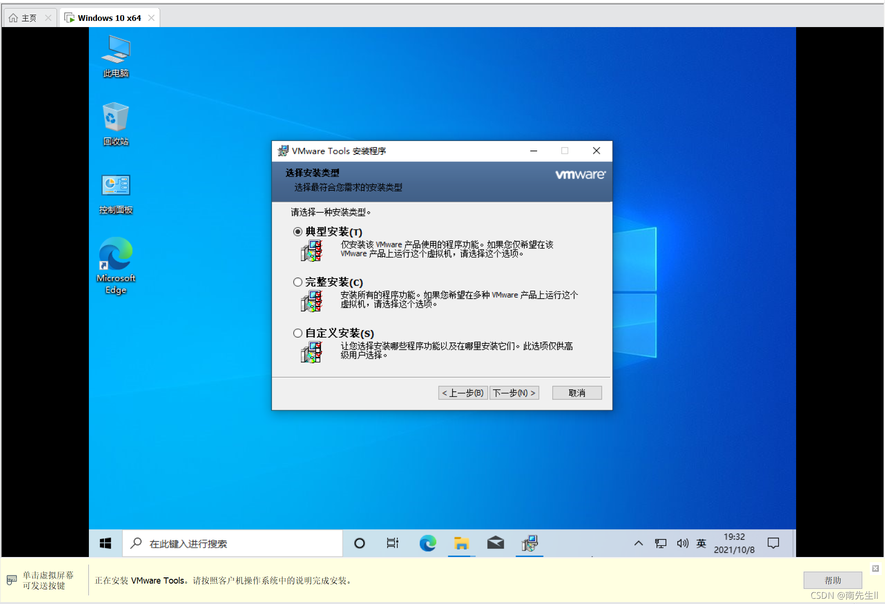The width and height of the screenshot is (885, 604).
Task: Close the 主页 tab
Action: click(x=48, y=18)
